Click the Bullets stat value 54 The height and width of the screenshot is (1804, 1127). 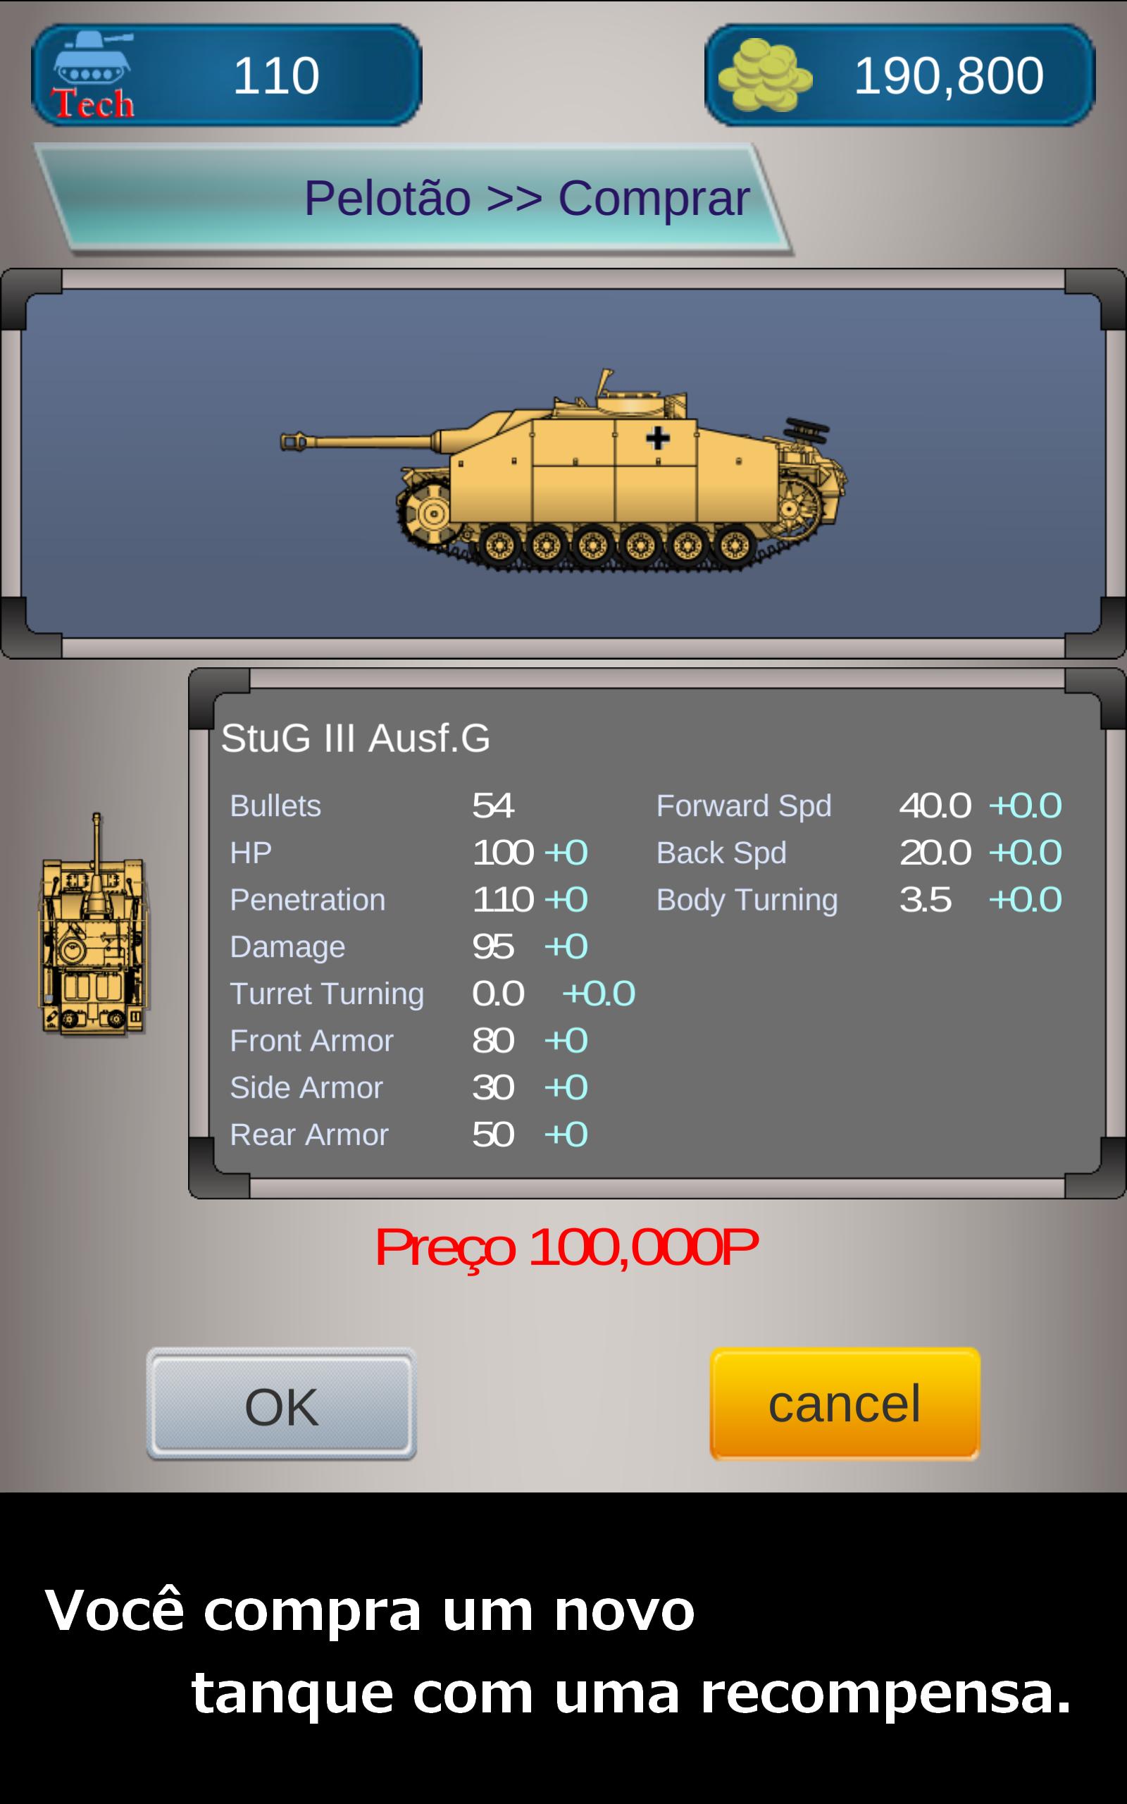(x=492, y=806)
